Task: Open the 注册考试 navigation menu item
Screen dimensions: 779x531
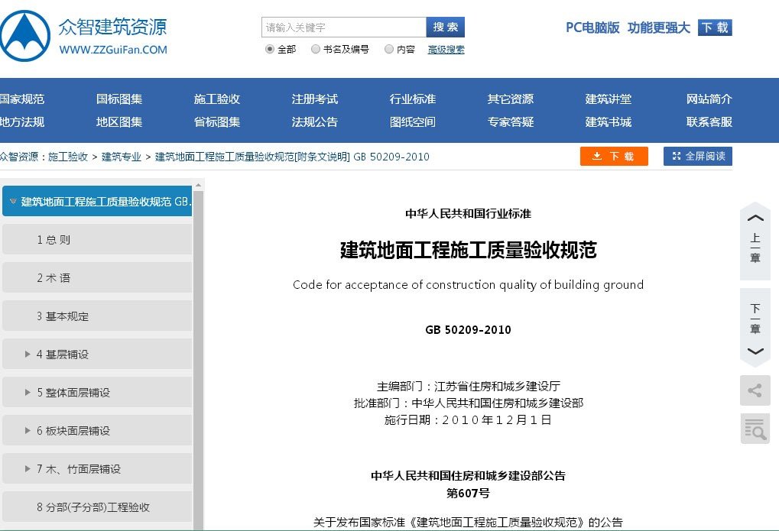Action: 314,99
